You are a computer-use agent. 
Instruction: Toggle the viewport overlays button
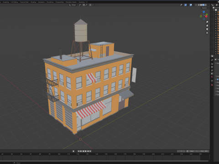tap(191, 5)
